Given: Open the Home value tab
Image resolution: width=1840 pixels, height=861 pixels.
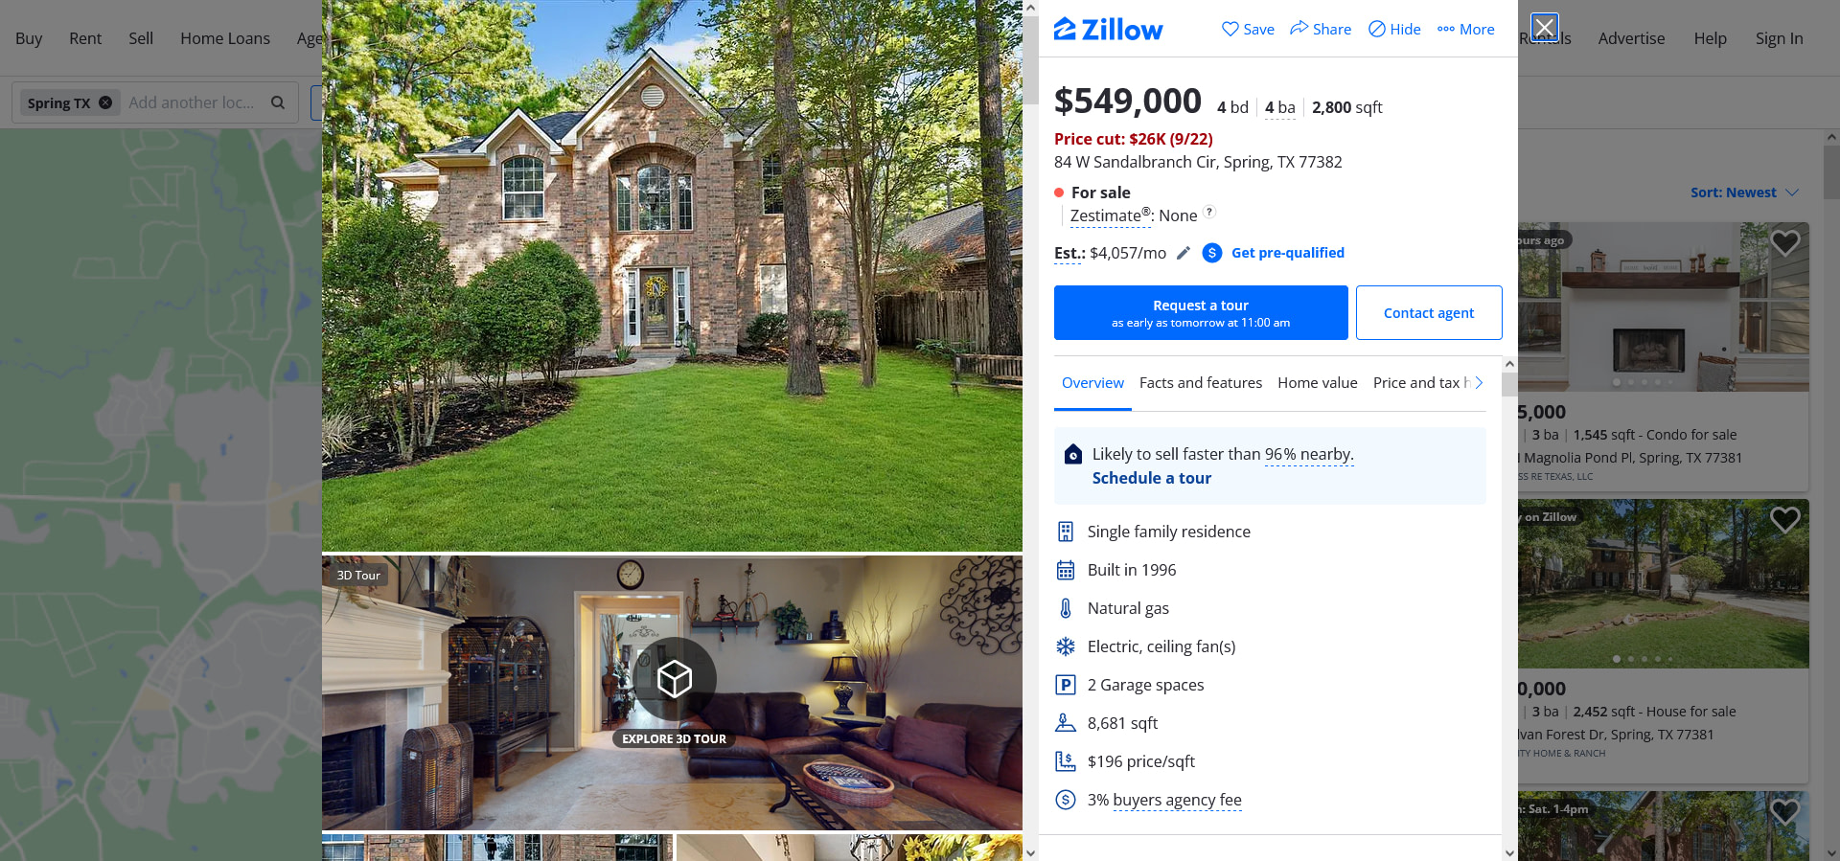Looking at the screenshot, I should tap(1318, 382).
